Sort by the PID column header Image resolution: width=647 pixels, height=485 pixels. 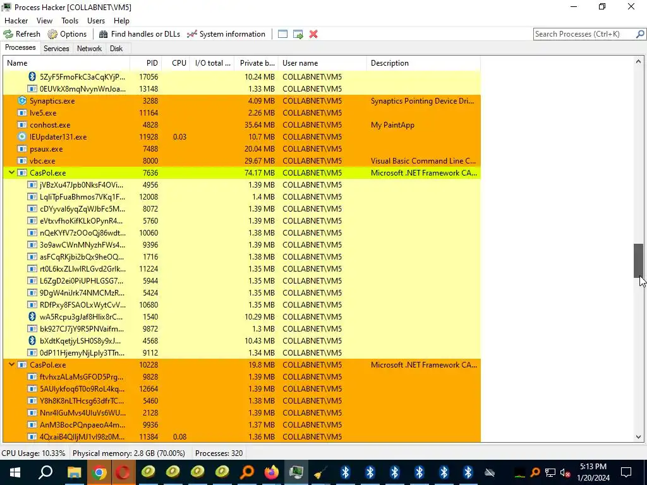(146, 63)
